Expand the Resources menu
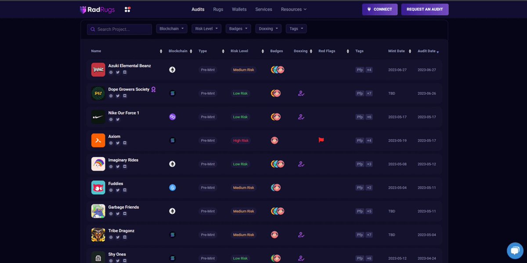This screenshot has width=527, height=263. [293, 9]
